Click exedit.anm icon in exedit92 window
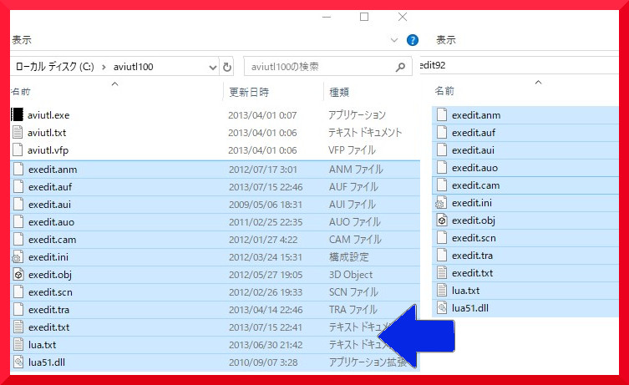The image size is (629, 385). (442, 115)
